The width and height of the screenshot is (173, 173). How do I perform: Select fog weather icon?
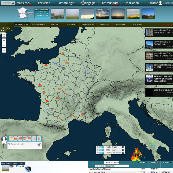34,138
